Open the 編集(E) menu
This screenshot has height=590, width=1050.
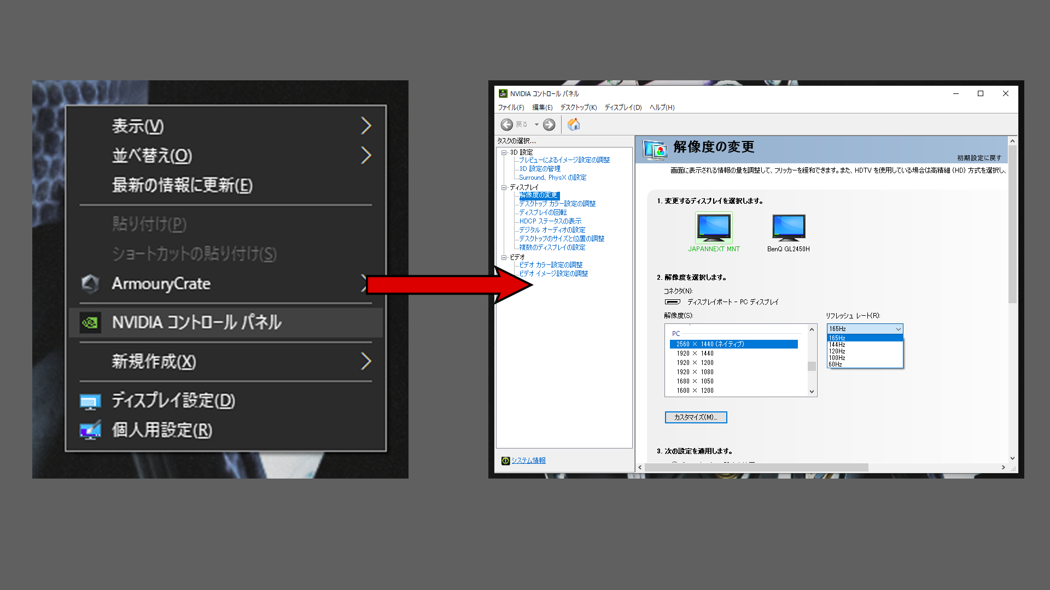tap(542, 108)
